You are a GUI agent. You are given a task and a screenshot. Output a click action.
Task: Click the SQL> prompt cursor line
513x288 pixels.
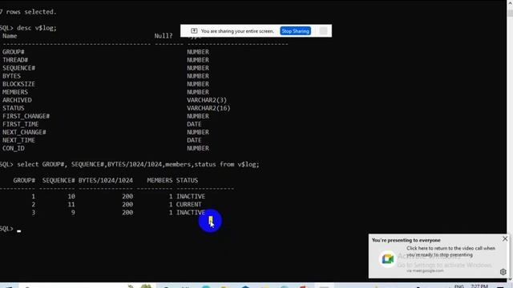[10, 229]
